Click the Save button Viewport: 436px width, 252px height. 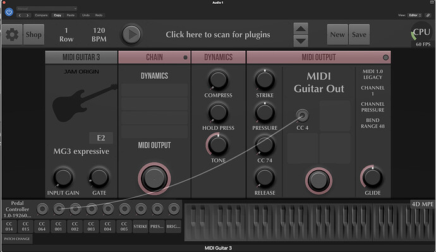(358, 34)
